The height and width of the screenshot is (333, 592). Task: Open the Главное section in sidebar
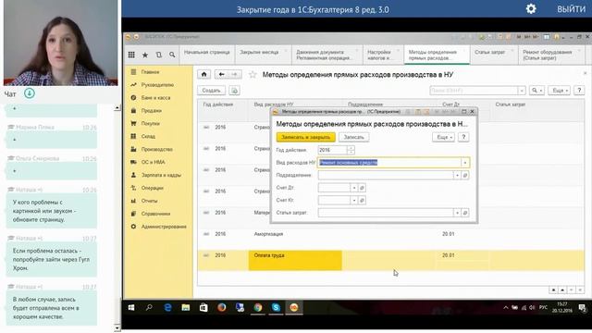tap(150, 72)
